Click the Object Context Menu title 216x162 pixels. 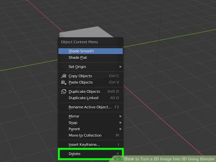(x=79, y=42)
